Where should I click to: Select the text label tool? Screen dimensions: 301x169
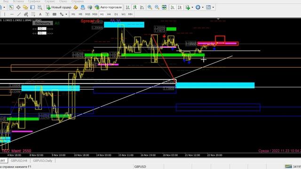tap(47, 14)
